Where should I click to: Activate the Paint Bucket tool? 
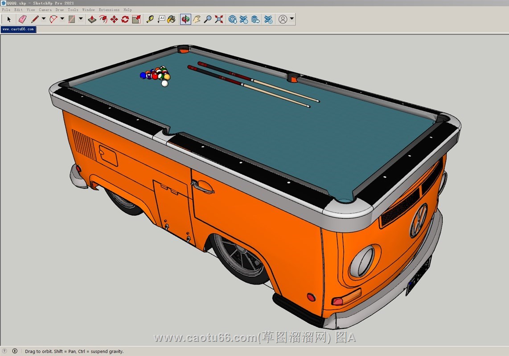pos(172,20)
